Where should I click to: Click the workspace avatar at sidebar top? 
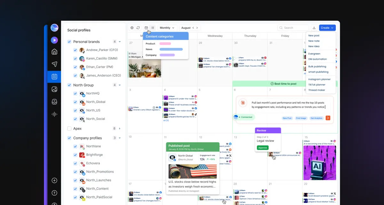[54, 28]
